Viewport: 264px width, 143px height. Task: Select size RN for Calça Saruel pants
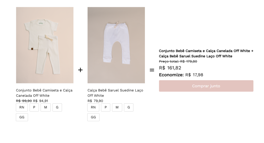pos(93,107)
